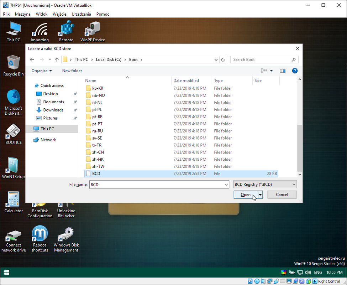Click the Search Boot input field

[x=261, y=59]
